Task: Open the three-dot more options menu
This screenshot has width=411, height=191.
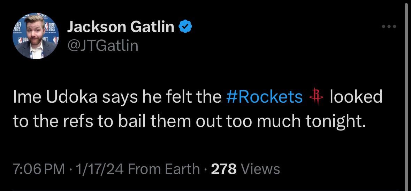Action: point(389,26)
